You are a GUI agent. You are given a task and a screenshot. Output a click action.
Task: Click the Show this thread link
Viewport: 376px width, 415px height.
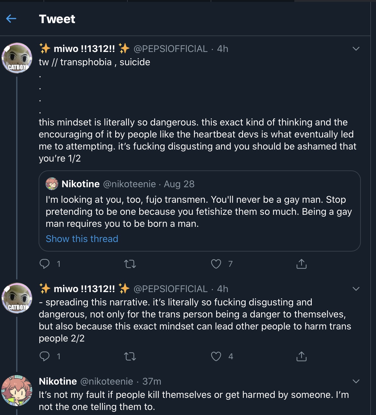coord(82,239)
